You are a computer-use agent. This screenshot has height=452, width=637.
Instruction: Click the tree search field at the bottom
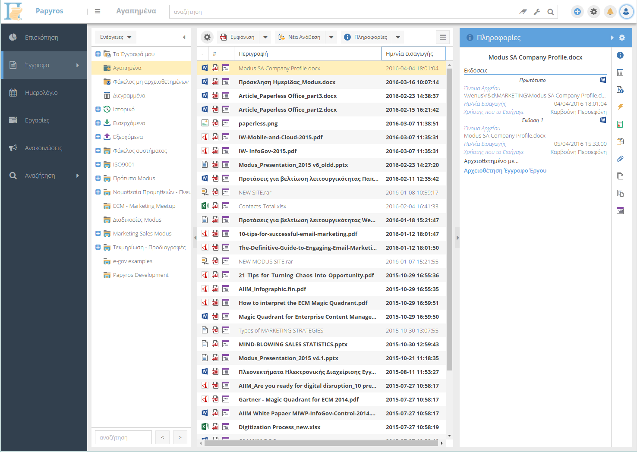(x=123, y=437)
